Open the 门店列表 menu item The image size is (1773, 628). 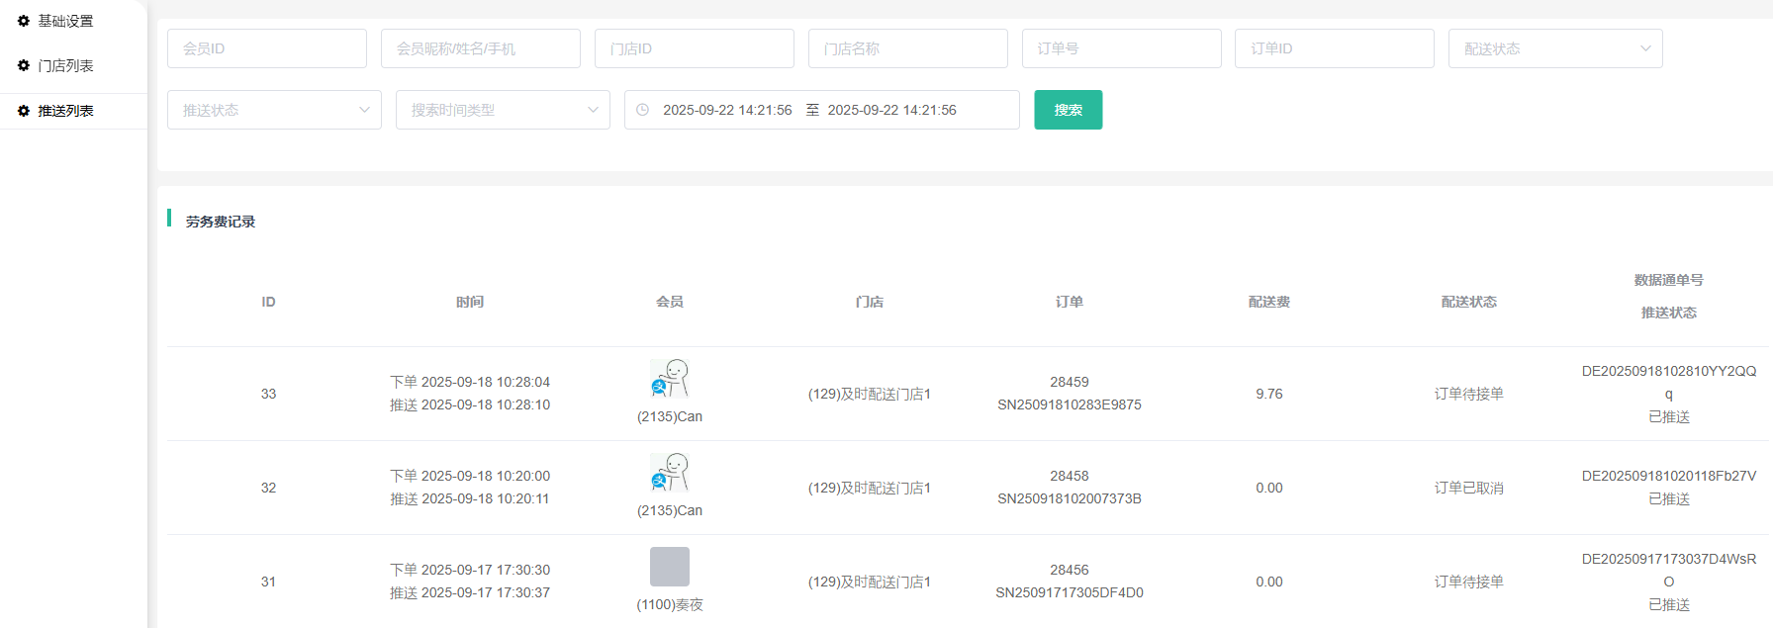pos(65,65)
